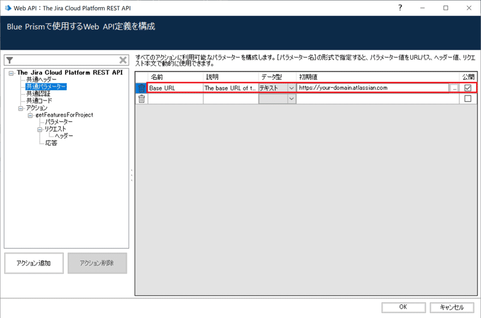Collapse The Jira Cloud Platform REST API node
The image size is (481, 318).
(11, 73)
